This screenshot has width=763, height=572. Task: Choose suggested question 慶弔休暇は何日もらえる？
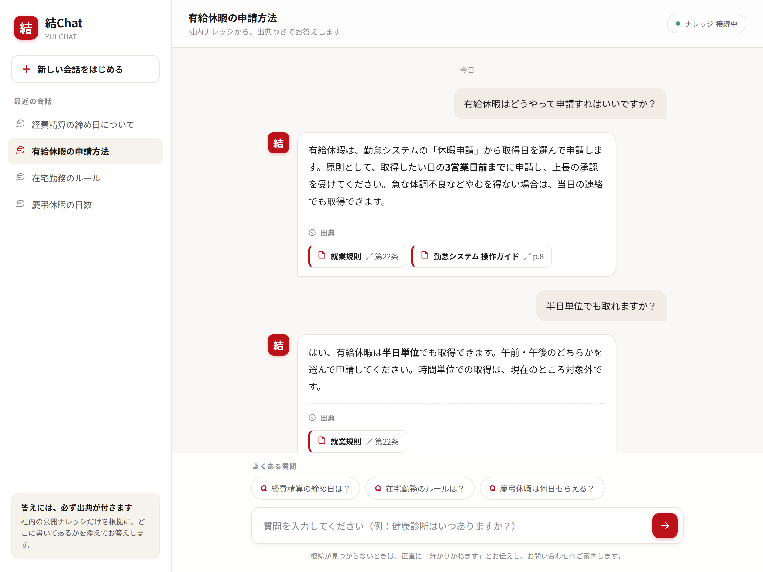coord(542,488)
